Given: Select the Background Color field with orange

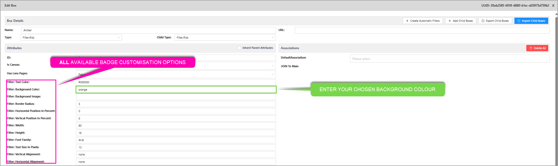Looking at the screenshot, I should click(176, 90).
